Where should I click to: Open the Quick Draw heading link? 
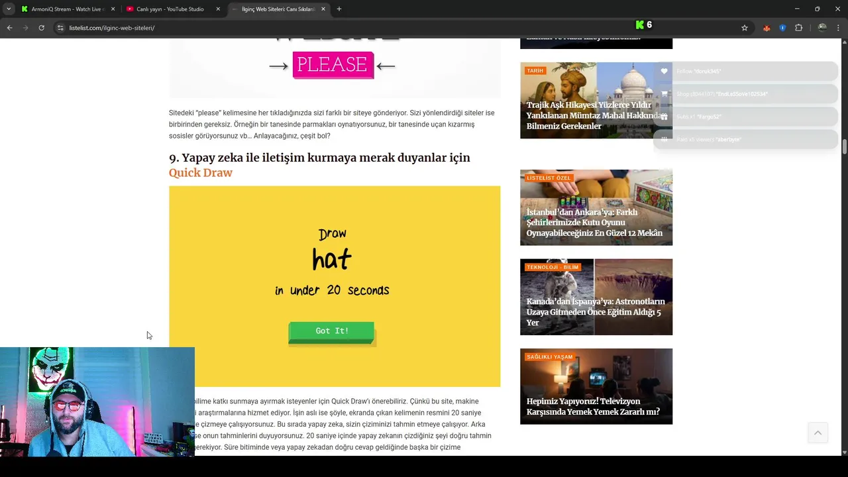pos(200,173)
